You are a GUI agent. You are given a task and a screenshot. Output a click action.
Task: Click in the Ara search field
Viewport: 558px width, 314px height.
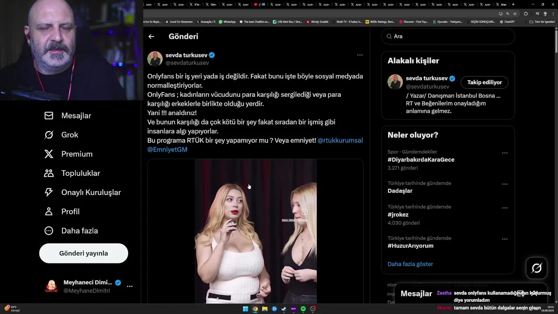[448, 37]
